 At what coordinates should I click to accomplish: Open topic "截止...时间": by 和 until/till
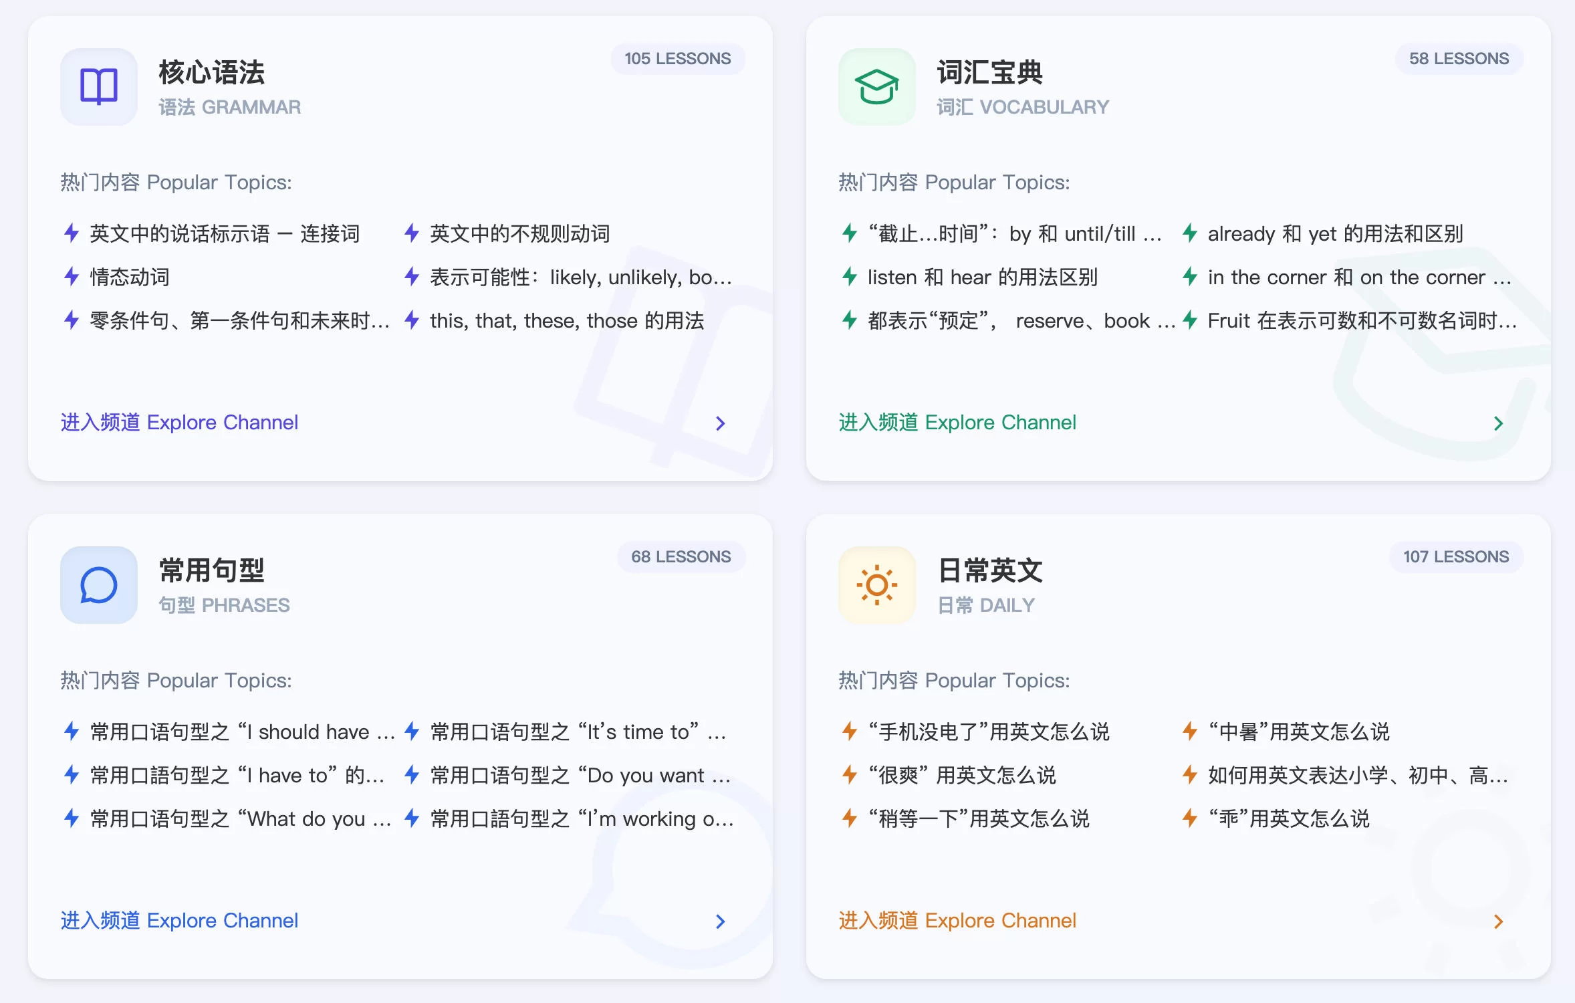click(x=1015, y=234)
